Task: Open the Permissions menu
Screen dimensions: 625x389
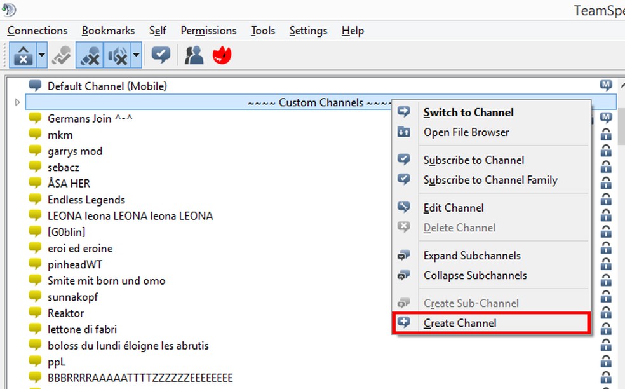Action: pyautogui.click(x=208, y=30)
